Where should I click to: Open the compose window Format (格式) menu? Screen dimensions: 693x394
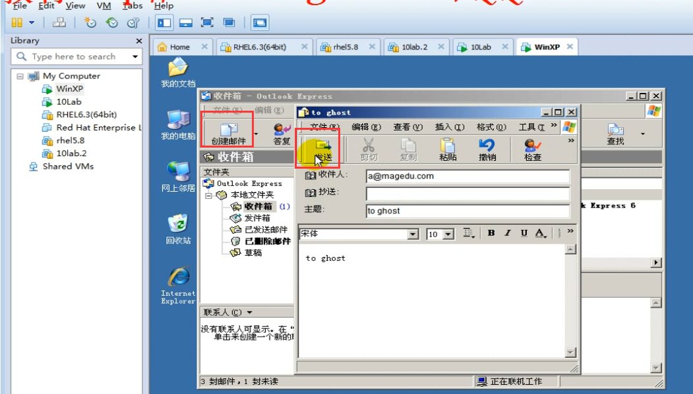coord(491,127)
